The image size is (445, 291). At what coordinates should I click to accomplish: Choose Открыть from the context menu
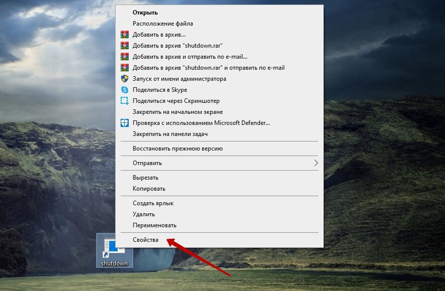pyautogui.click(x=219, y=13)
